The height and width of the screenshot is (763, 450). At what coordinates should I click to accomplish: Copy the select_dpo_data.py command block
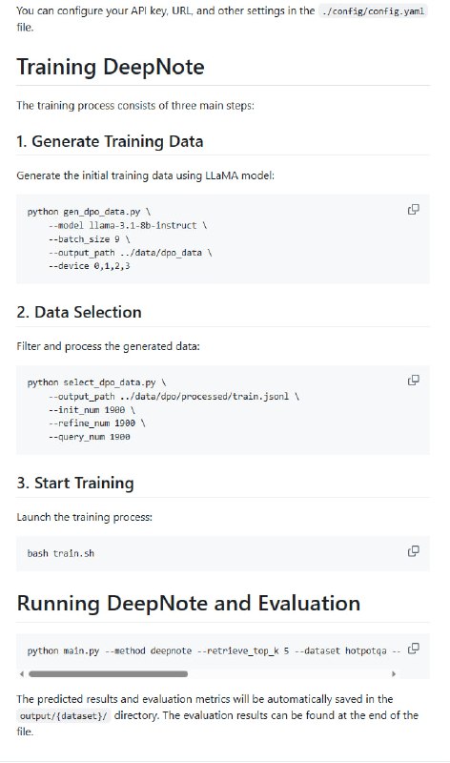413,381
